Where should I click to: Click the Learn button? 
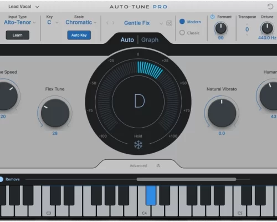18,35
